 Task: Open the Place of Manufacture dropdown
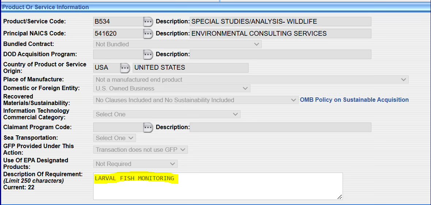(x=251, y=80)
